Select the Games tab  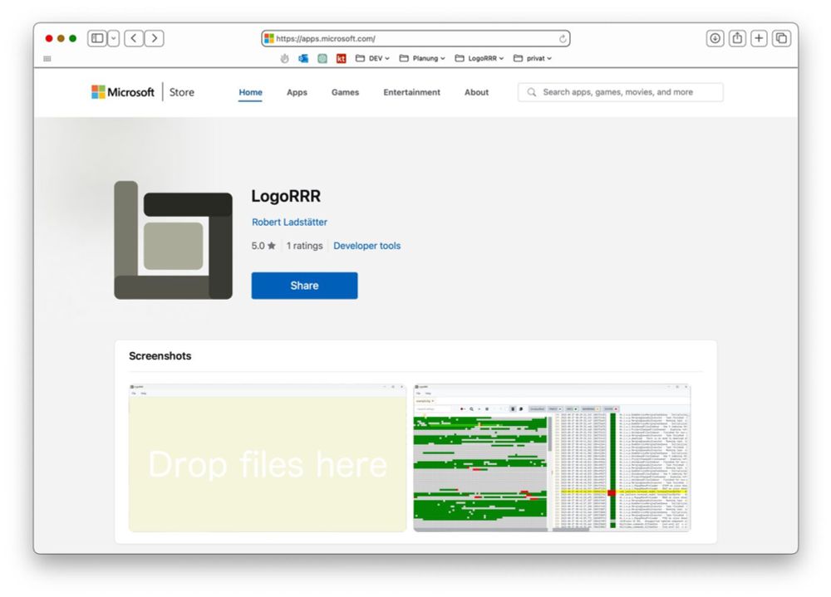[345, 92]
